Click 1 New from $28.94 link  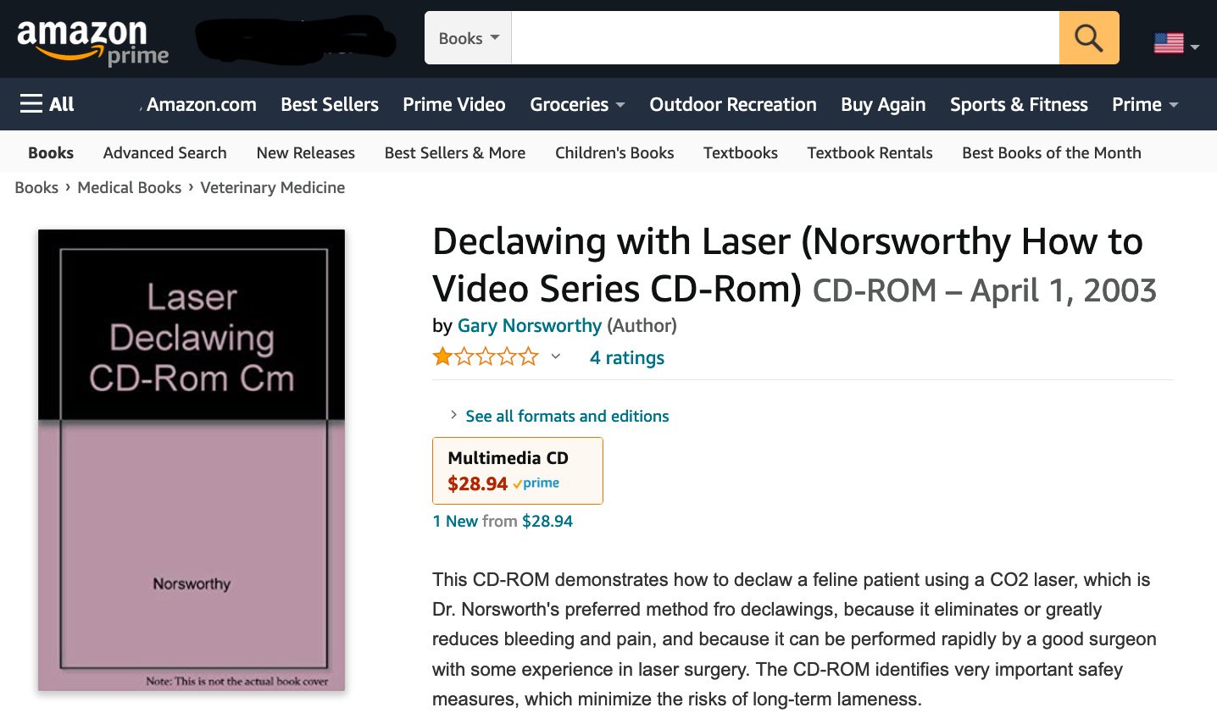click(503, 521)
